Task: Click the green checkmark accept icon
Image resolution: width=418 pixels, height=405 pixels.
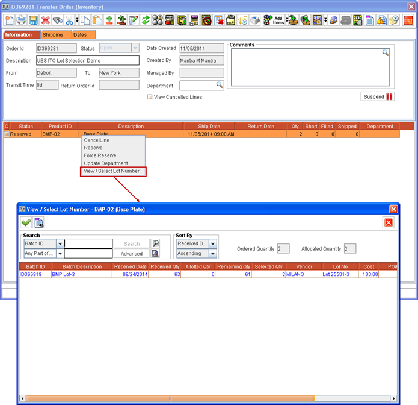Action: pos(26,223)
